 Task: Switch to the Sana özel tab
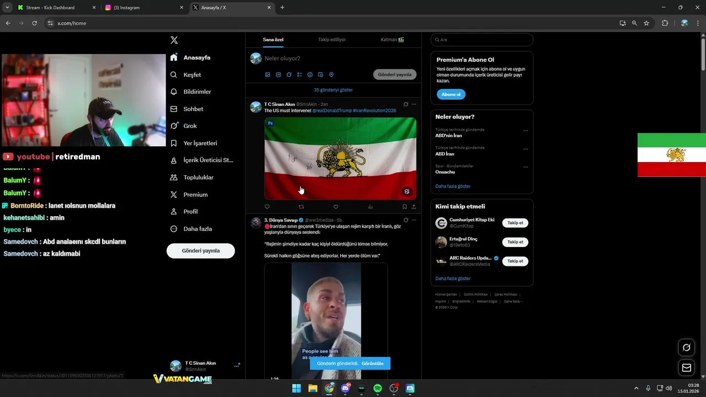273,40
